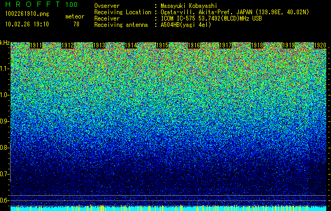Screen dimensions: 331x211
Task: Click the Receiver label
Action: 107,18
